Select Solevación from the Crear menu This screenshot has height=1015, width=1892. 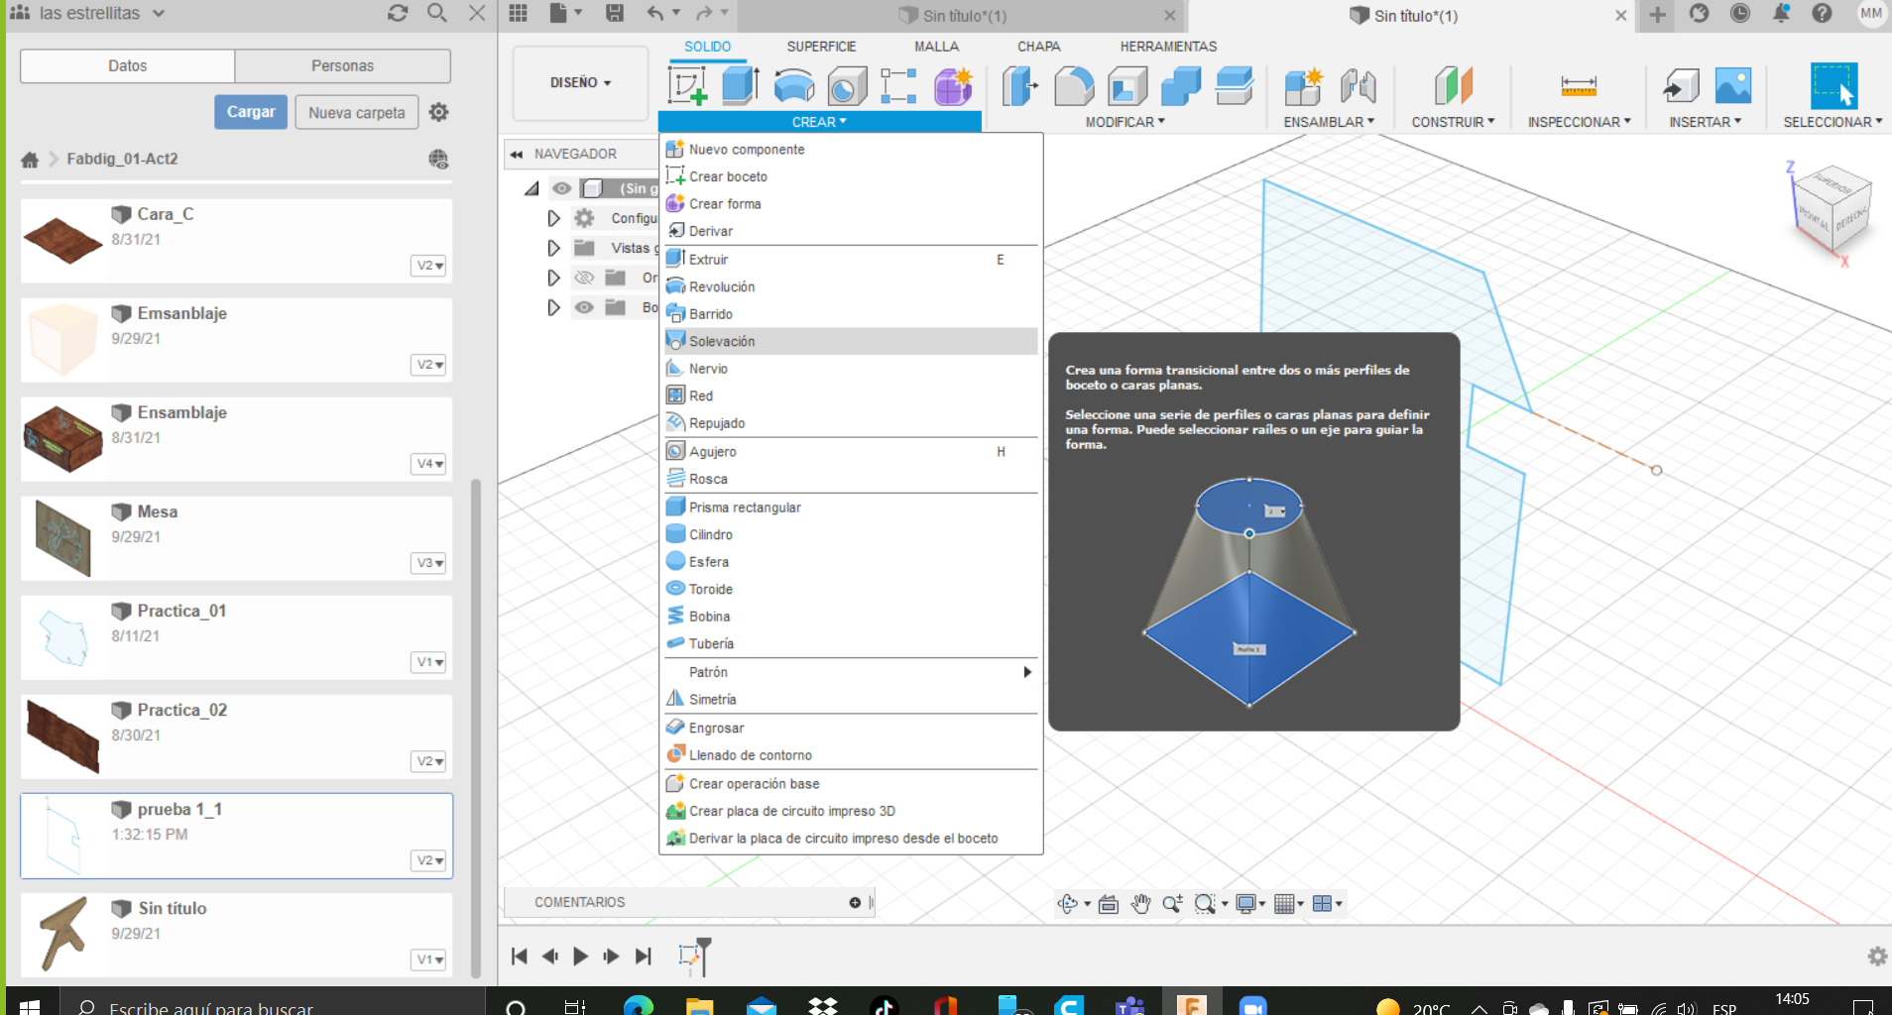(851, 341)
